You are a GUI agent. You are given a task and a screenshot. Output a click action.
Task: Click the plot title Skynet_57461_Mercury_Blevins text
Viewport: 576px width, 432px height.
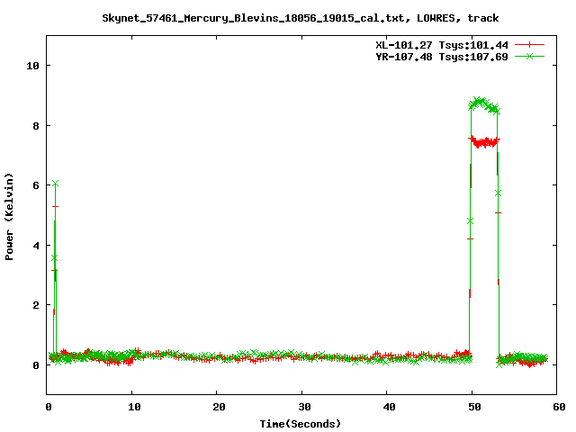tap(300, 18)
